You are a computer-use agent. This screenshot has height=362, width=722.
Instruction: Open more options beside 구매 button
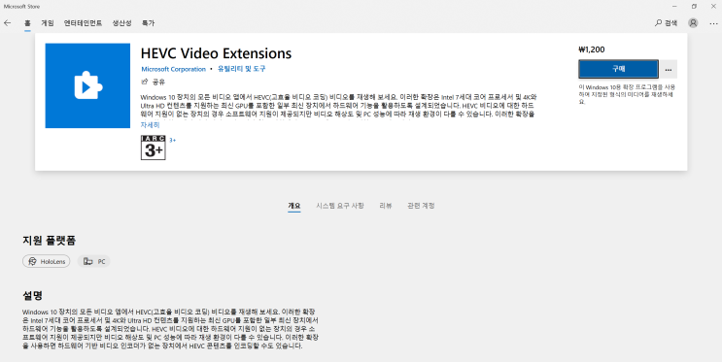[x=669, y=69]
